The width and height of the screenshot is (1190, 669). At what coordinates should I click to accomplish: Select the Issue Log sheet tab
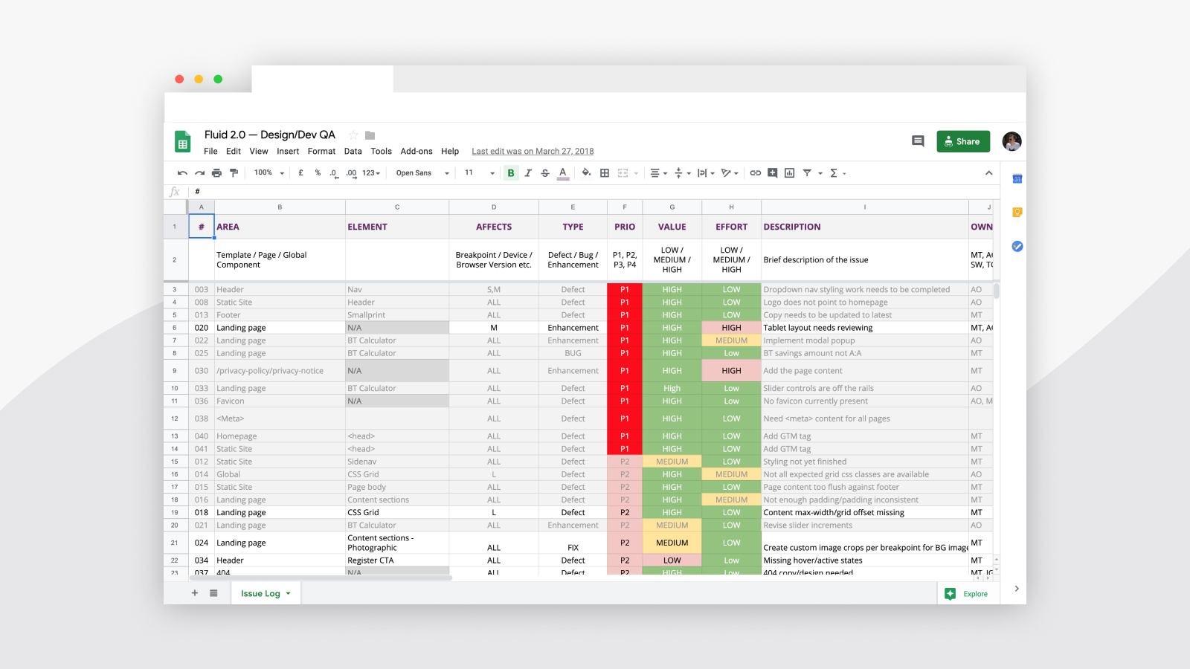(x=266, y=593)
